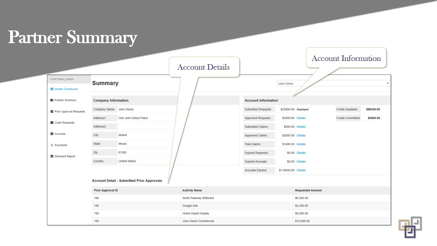Open Details for Accruals Earned
Image resolution: width=437 pixels, height=246 pixels.
tap(301, 170)
